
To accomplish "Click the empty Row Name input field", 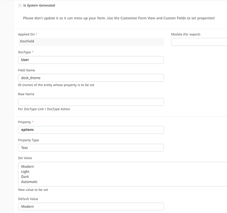I will [x=91, y=102].
